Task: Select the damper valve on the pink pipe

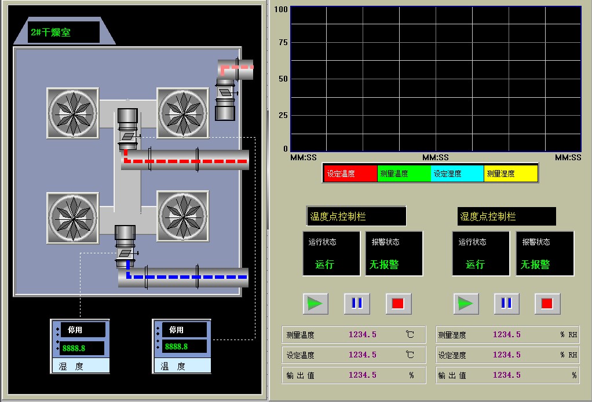Action: (x=224, y=91)
